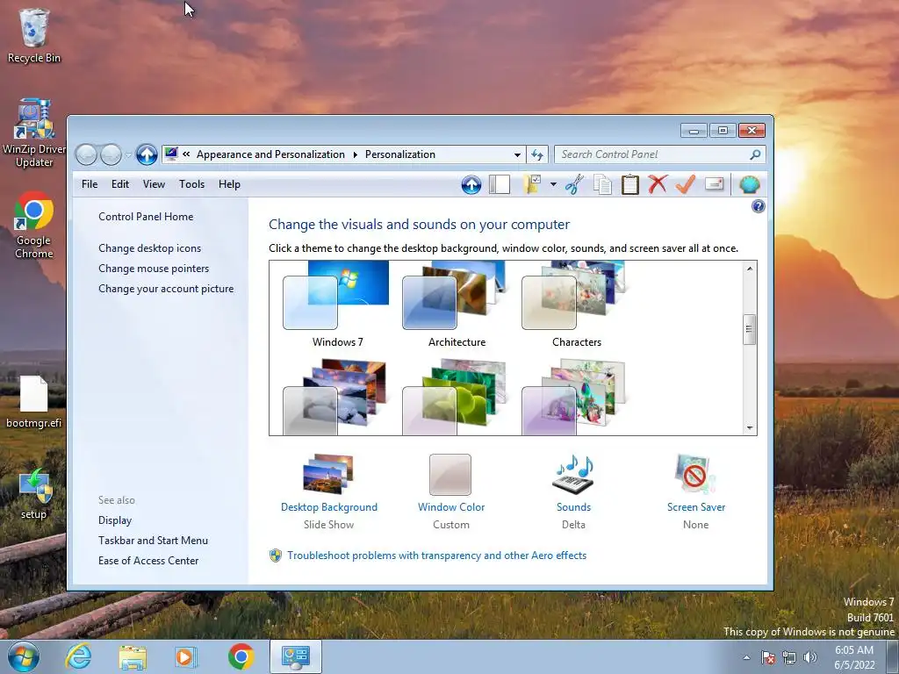Select the Windows 7 theme
This screenshot has height=674, width=899.
(x=337, y=305)
